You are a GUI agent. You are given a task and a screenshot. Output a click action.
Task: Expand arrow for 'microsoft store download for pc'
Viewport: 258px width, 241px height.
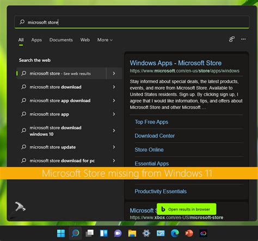tap(114, 160)
